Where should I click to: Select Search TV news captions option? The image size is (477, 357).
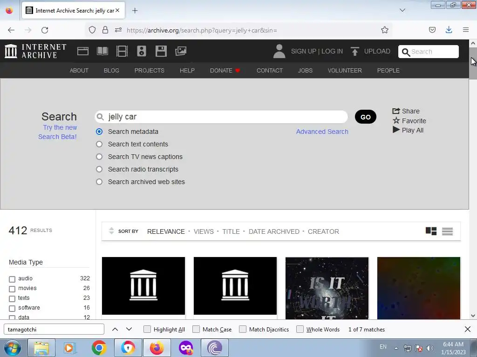pyautogui.click(x=99, y=157)
